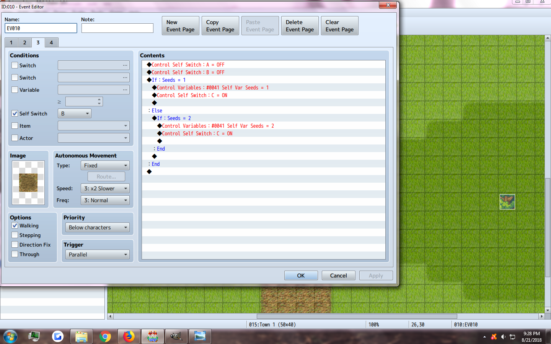Screen dimensions: 551x344
Task: Select 'Self Var Seeds = 1' command line
Action: tap(264, 88)
